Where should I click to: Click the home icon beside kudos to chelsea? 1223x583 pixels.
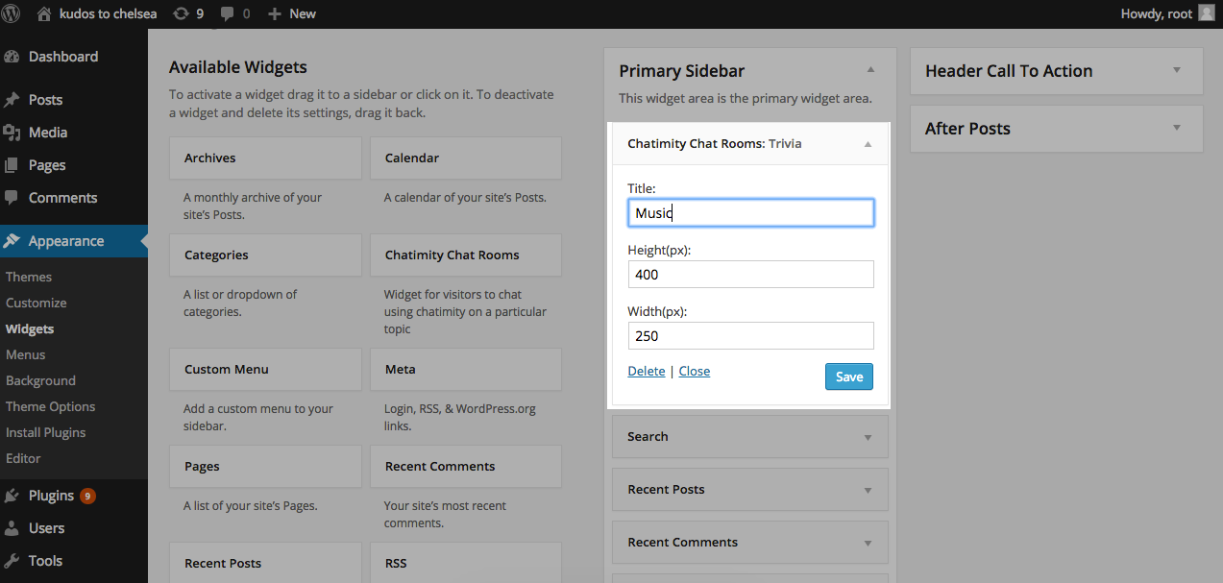43,13
